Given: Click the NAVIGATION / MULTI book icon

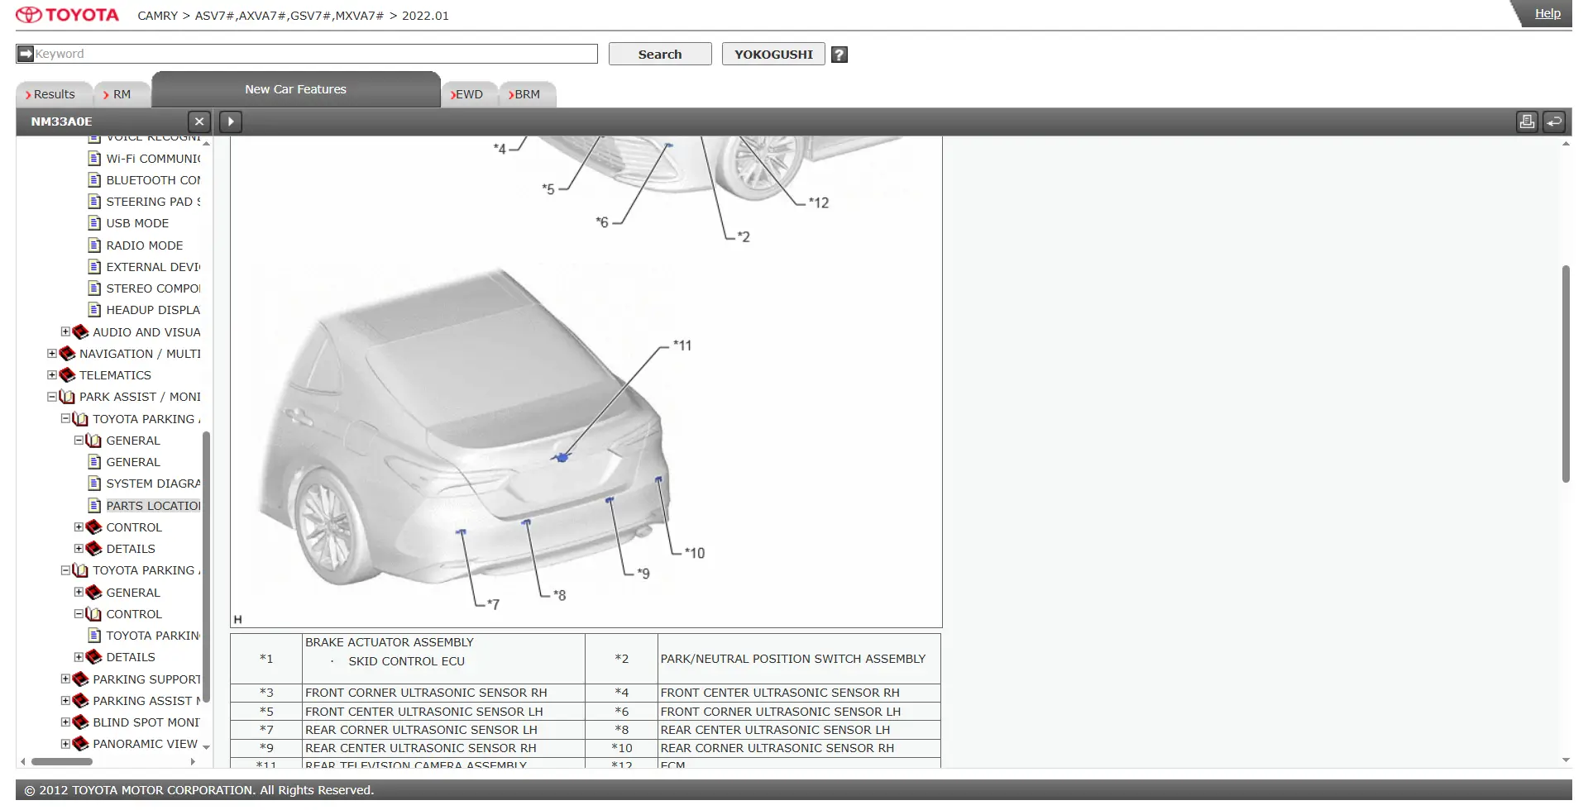Looking at the screenshot, I should pos(67,353).
